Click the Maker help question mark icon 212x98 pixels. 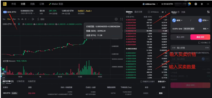(178, 12)
